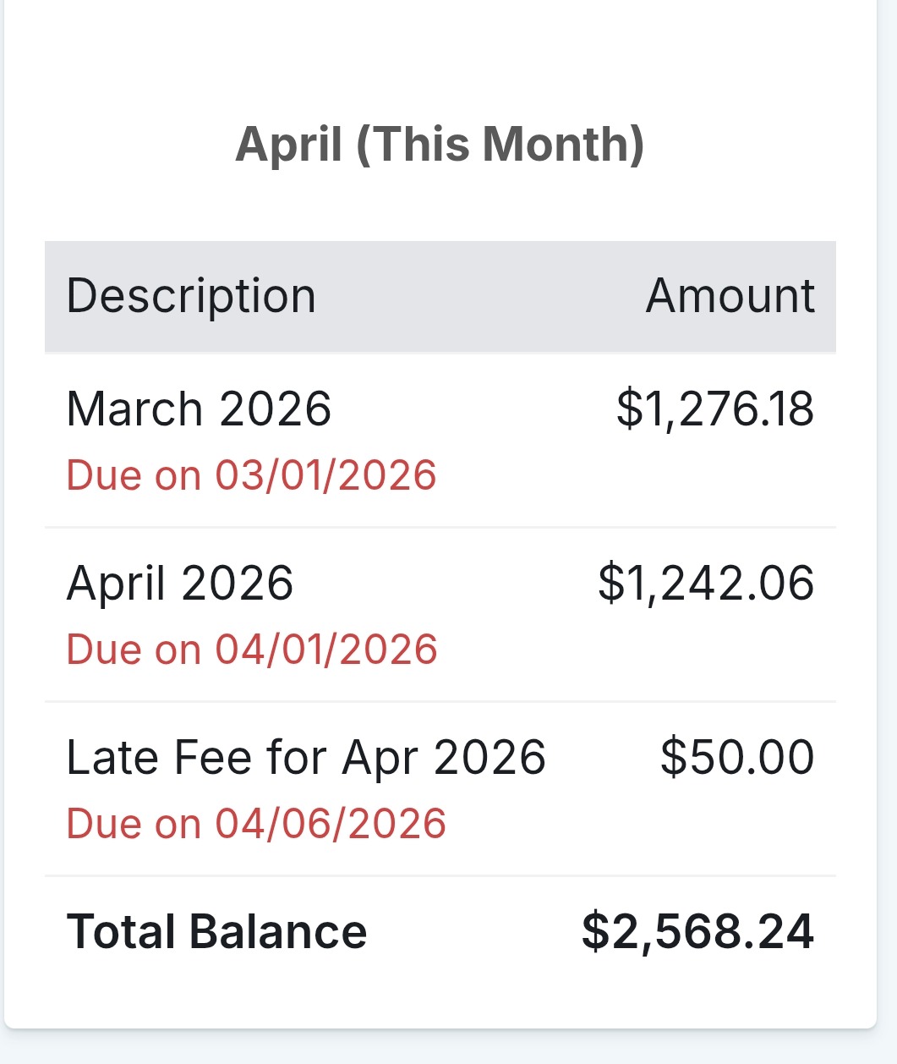Image resolution: width=897 pixels, height=1064 pixels.
Task: Click the $1,242.06 April amount
Action: (706, 584)
